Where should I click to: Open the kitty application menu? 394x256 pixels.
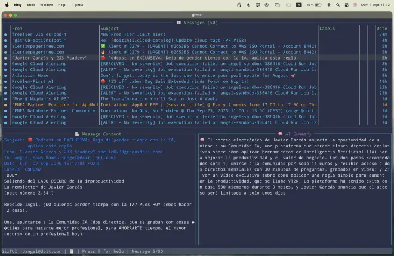coord(18,5)
